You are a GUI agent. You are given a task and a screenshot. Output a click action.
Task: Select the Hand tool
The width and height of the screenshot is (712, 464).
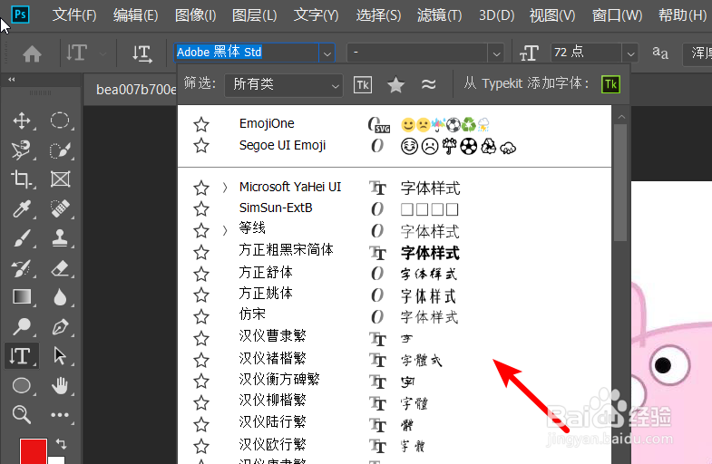click(60, 385)
